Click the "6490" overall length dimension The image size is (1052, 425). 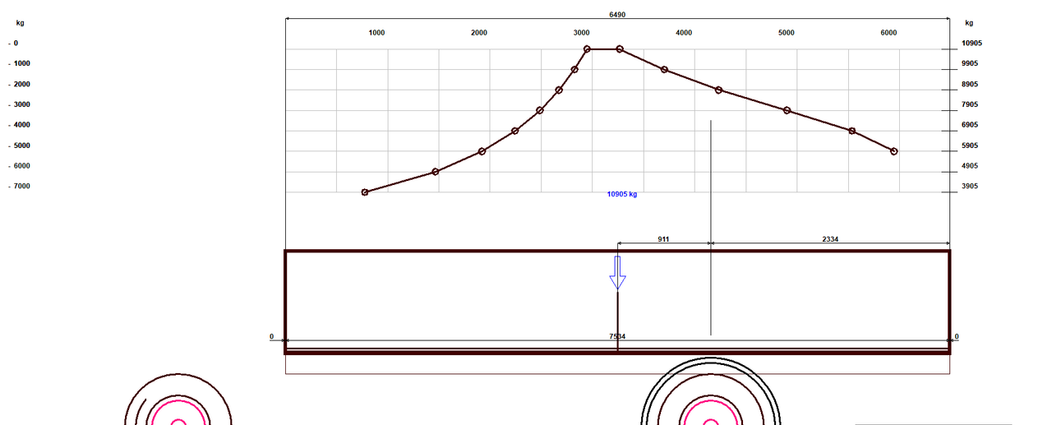tap(617, 14)
